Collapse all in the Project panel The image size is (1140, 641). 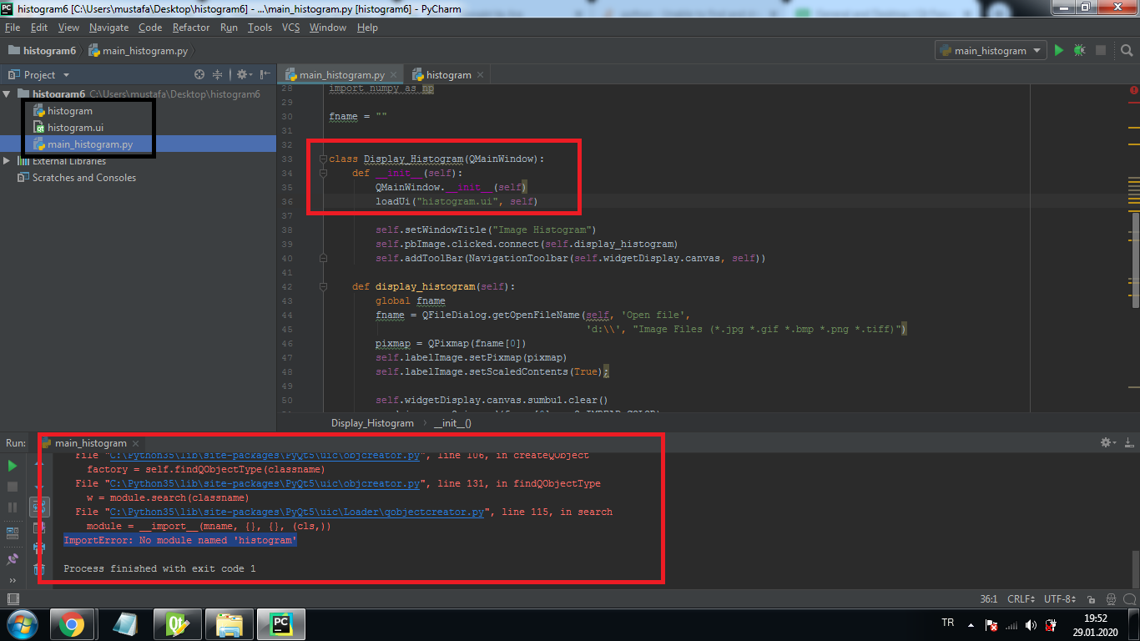(217, 74)
